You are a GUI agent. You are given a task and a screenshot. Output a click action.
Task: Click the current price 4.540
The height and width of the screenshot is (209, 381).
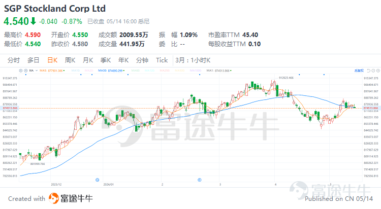pyautogui.click(x=16, y=21)
